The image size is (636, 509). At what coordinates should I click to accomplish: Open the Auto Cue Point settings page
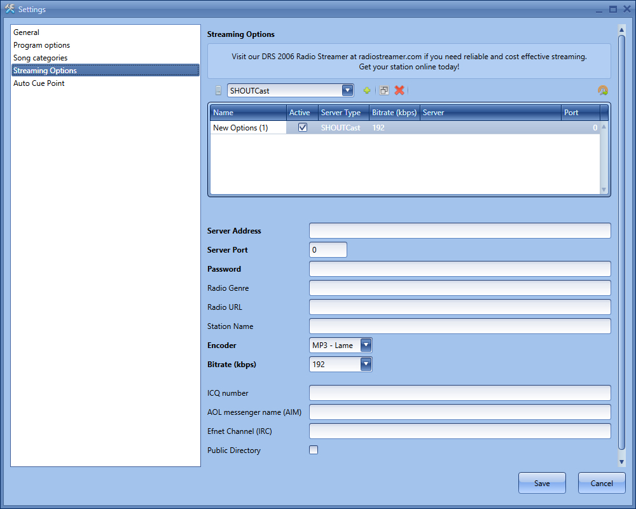pyautogui.click(x=39, y=83)
